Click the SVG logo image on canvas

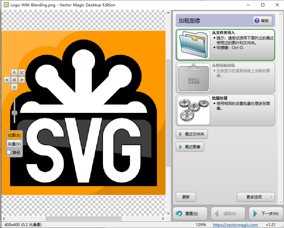[83, 113]
